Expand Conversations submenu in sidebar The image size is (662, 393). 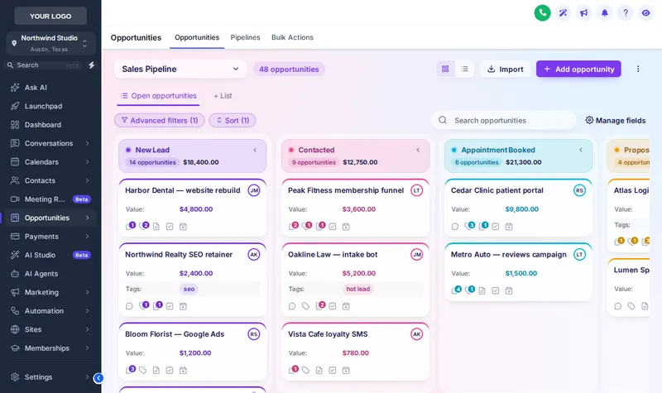point(88,143)
